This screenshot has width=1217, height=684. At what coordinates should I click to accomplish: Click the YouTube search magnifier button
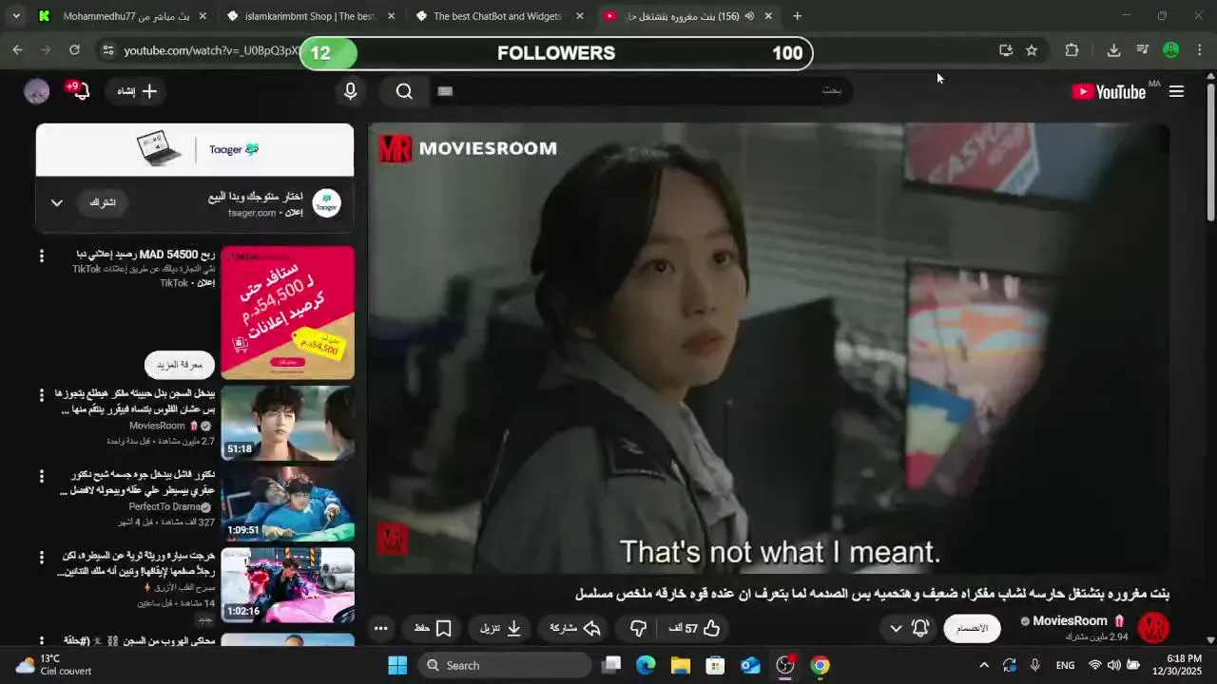(404, 91)
